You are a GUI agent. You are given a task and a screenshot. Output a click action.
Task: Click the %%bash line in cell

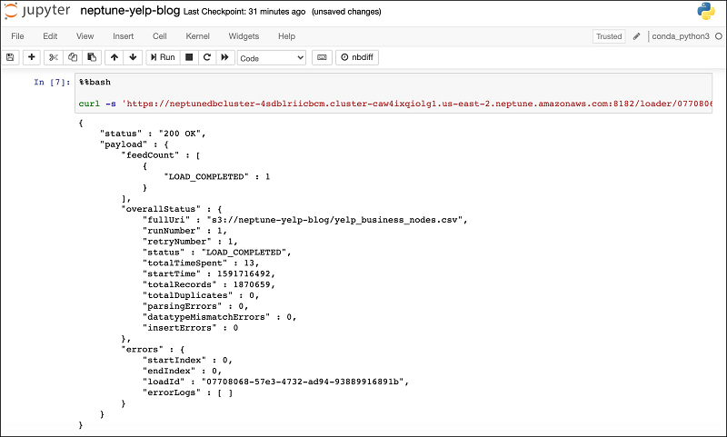[x=95, y=82]
